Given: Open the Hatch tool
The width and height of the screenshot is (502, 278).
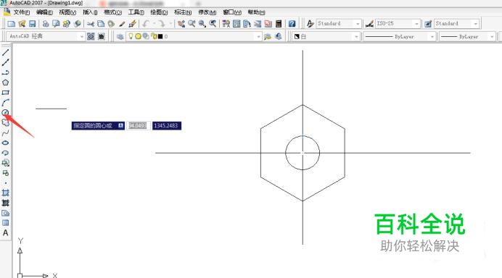Looking at the screenshot, I should click(x=6, y=193).
